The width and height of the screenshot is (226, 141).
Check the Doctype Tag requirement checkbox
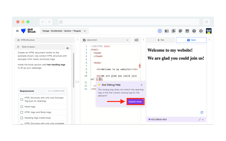pyautogui.click(x=22, y=100)
